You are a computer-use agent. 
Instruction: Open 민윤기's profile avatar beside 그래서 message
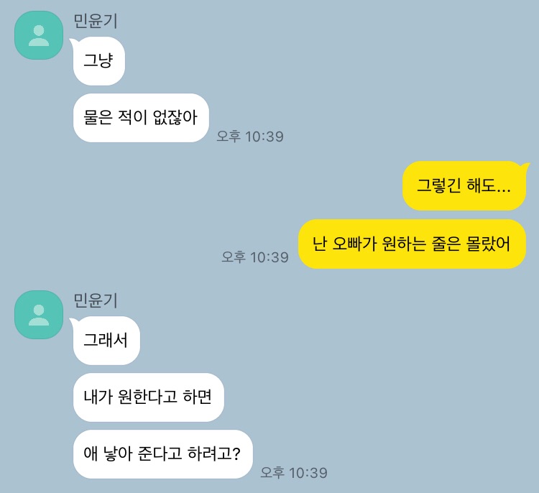39,315
